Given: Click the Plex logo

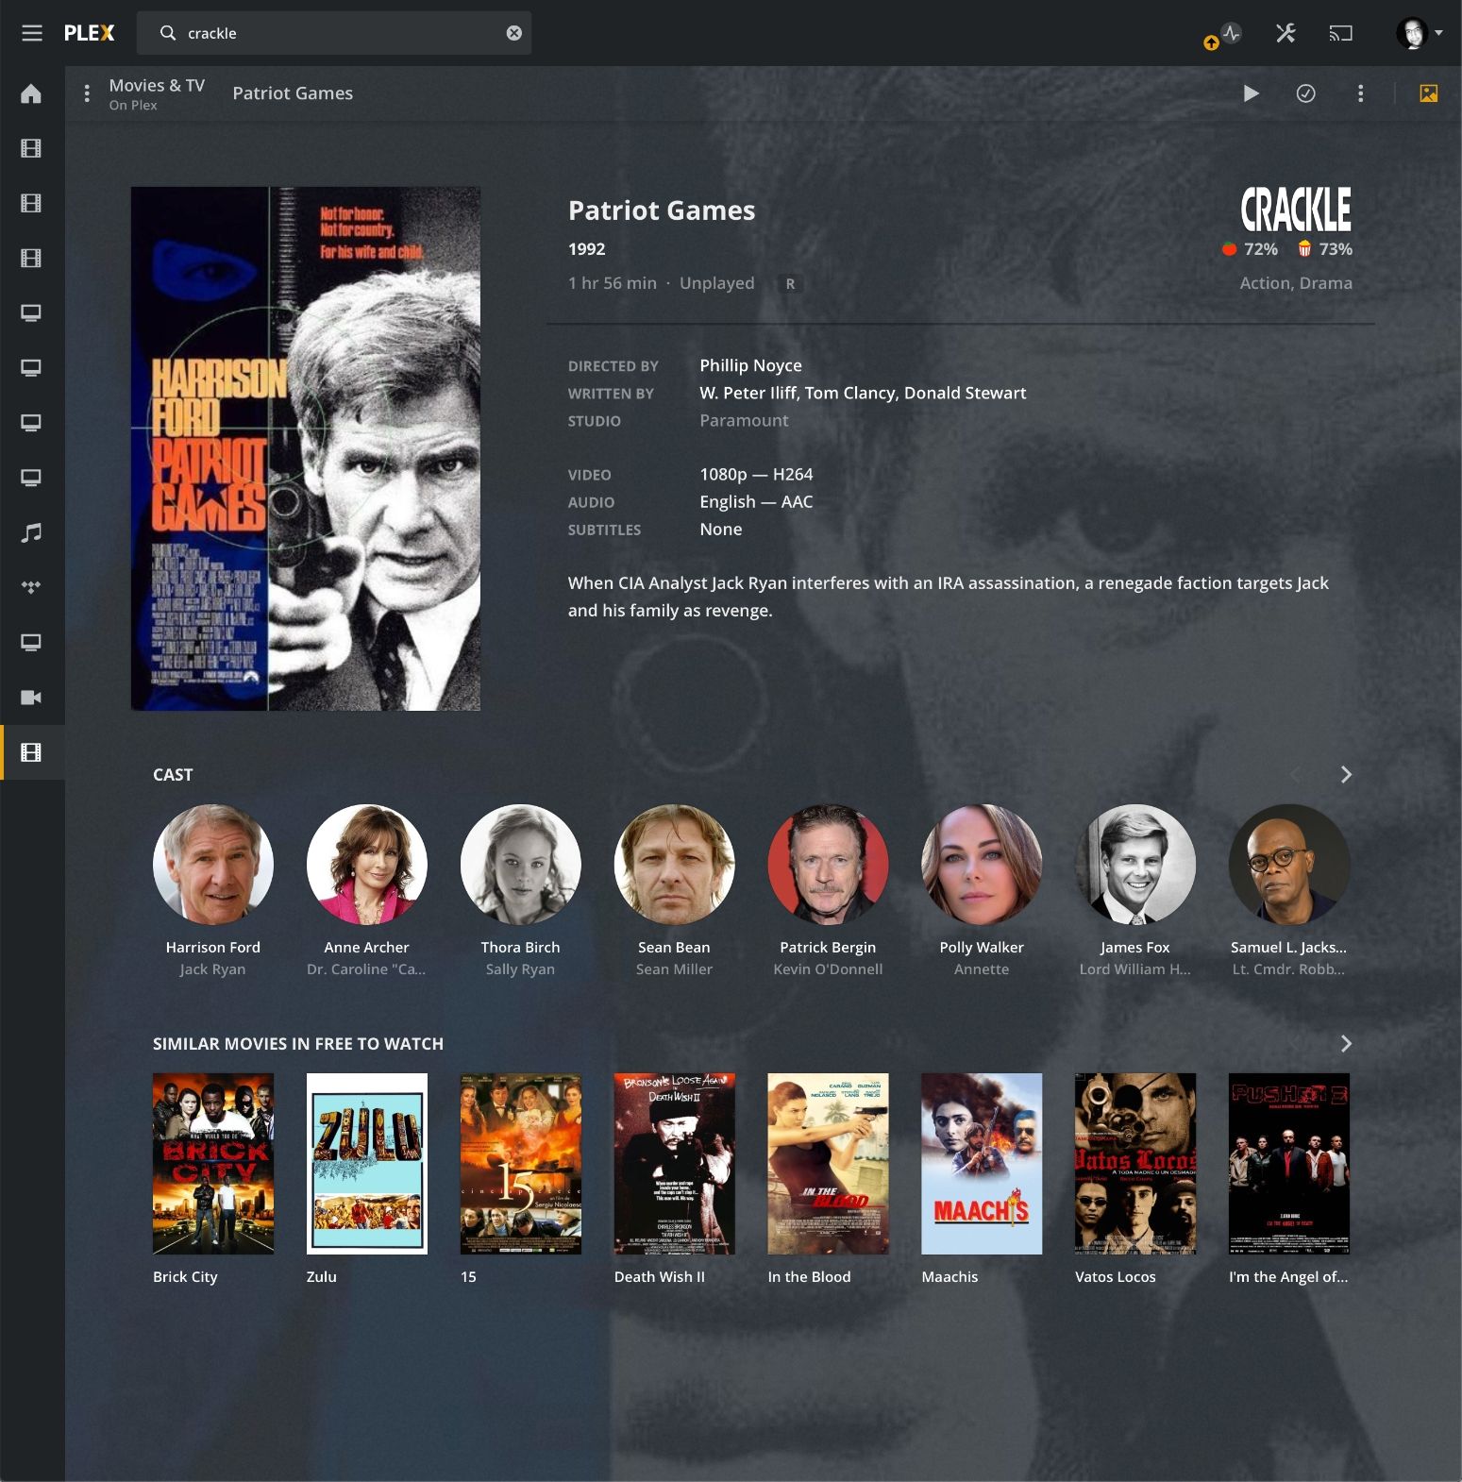Looking at the screenshot, I should coord(90,33).
